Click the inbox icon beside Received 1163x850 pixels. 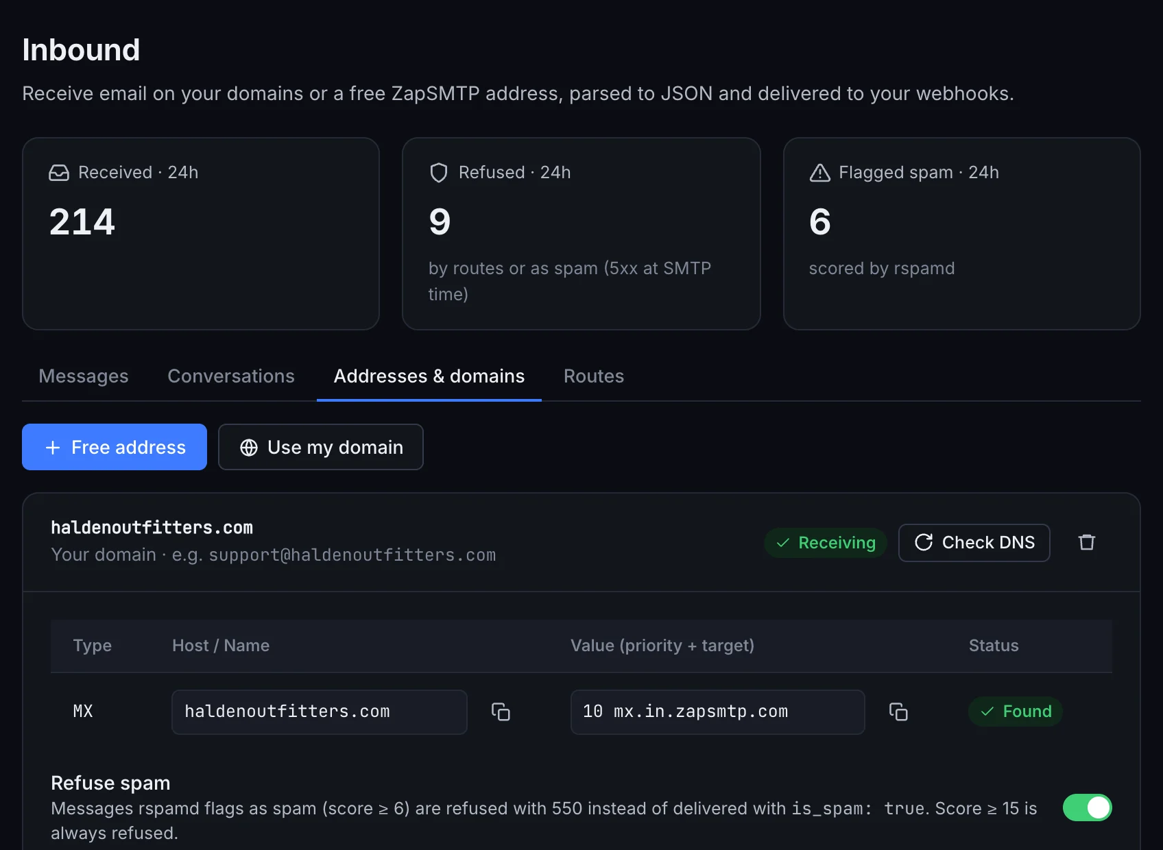[59, 173]
